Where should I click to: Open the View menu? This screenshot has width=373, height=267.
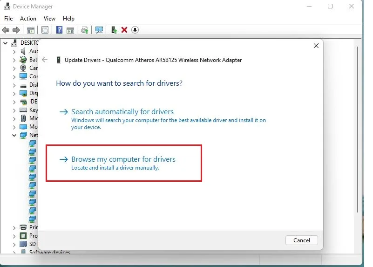[49, 19]
